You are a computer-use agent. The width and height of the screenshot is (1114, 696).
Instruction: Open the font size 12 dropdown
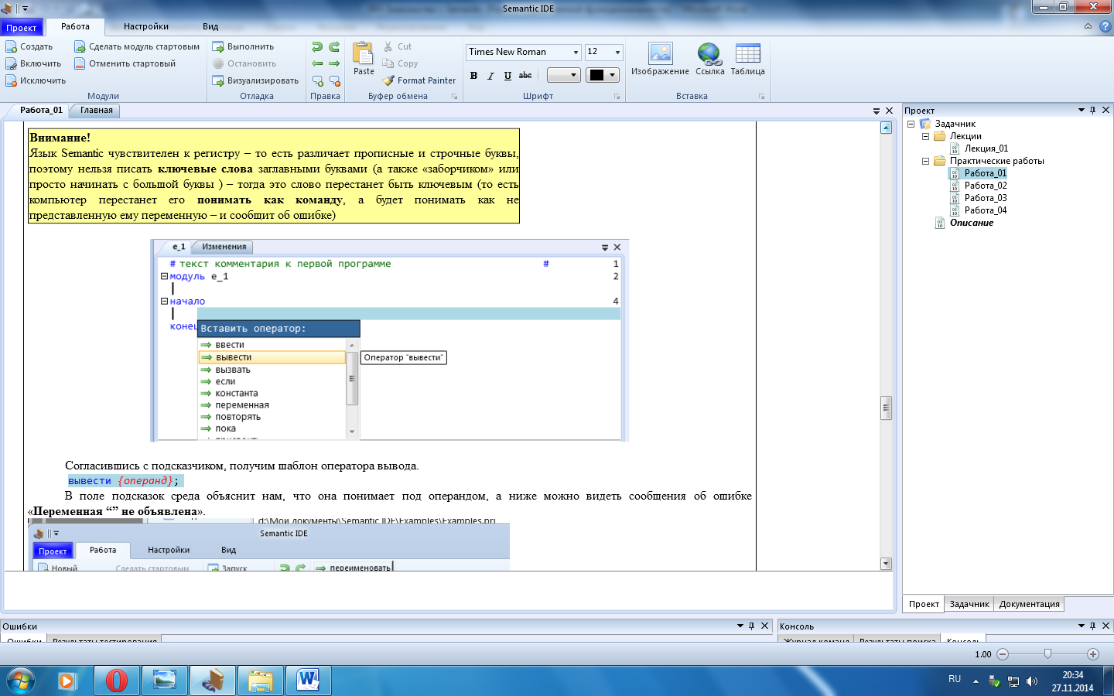(617, 52)
